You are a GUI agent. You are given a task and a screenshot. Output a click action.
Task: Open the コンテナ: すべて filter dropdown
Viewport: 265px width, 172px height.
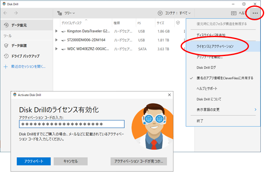click(174, 13)
